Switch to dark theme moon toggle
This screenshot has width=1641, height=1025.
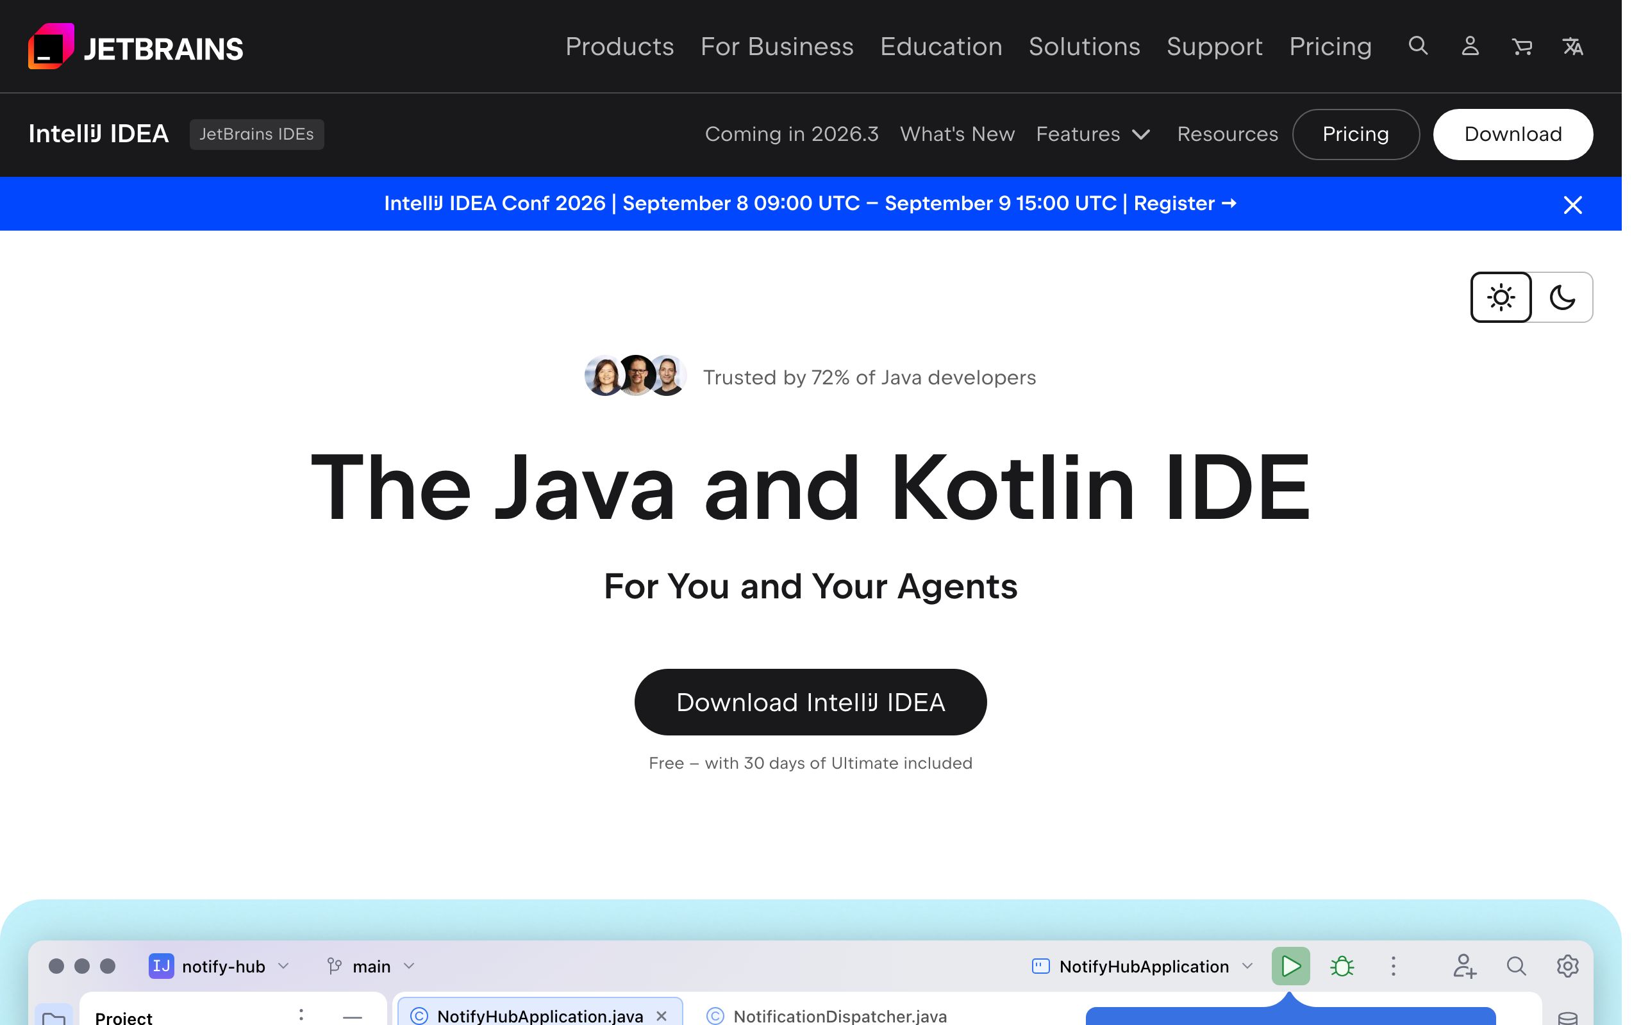coord(1562,297)
